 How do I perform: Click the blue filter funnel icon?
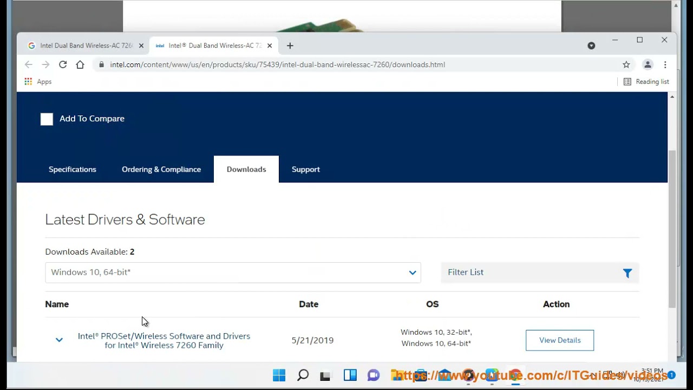pos(627,273)
